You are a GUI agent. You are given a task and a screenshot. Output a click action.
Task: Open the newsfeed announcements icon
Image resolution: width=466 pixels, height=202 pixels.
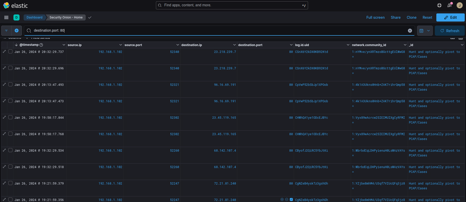[x=450, y=5]
